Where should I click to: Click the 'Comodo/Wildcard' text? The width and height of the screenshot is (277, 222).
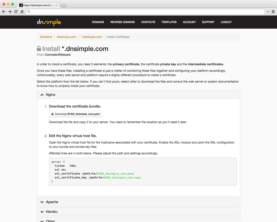[x=58, y=55]
